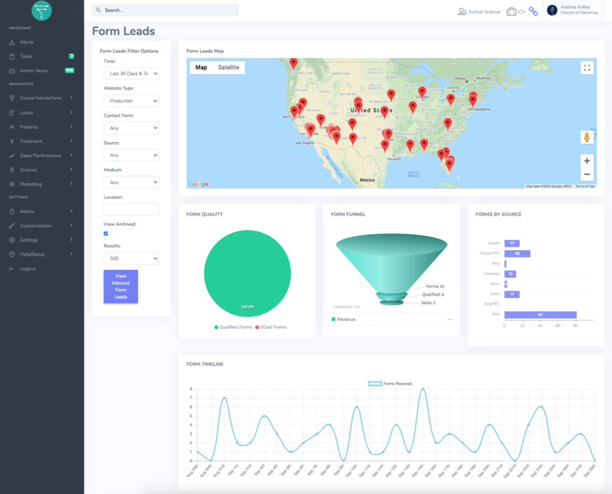Open the Time filter dropdown
Screen dimensions: 612x494
(x=131, y=73)
